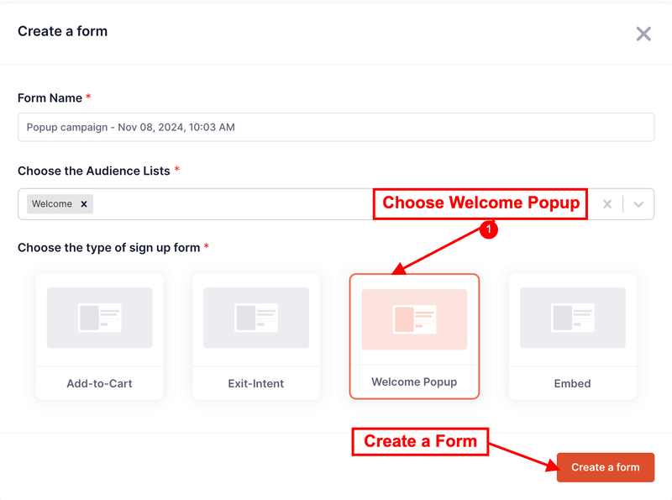Close the Create a form dialog
Image resolution: width=672 pixels, height=500 pixels.
click(643, 34)
